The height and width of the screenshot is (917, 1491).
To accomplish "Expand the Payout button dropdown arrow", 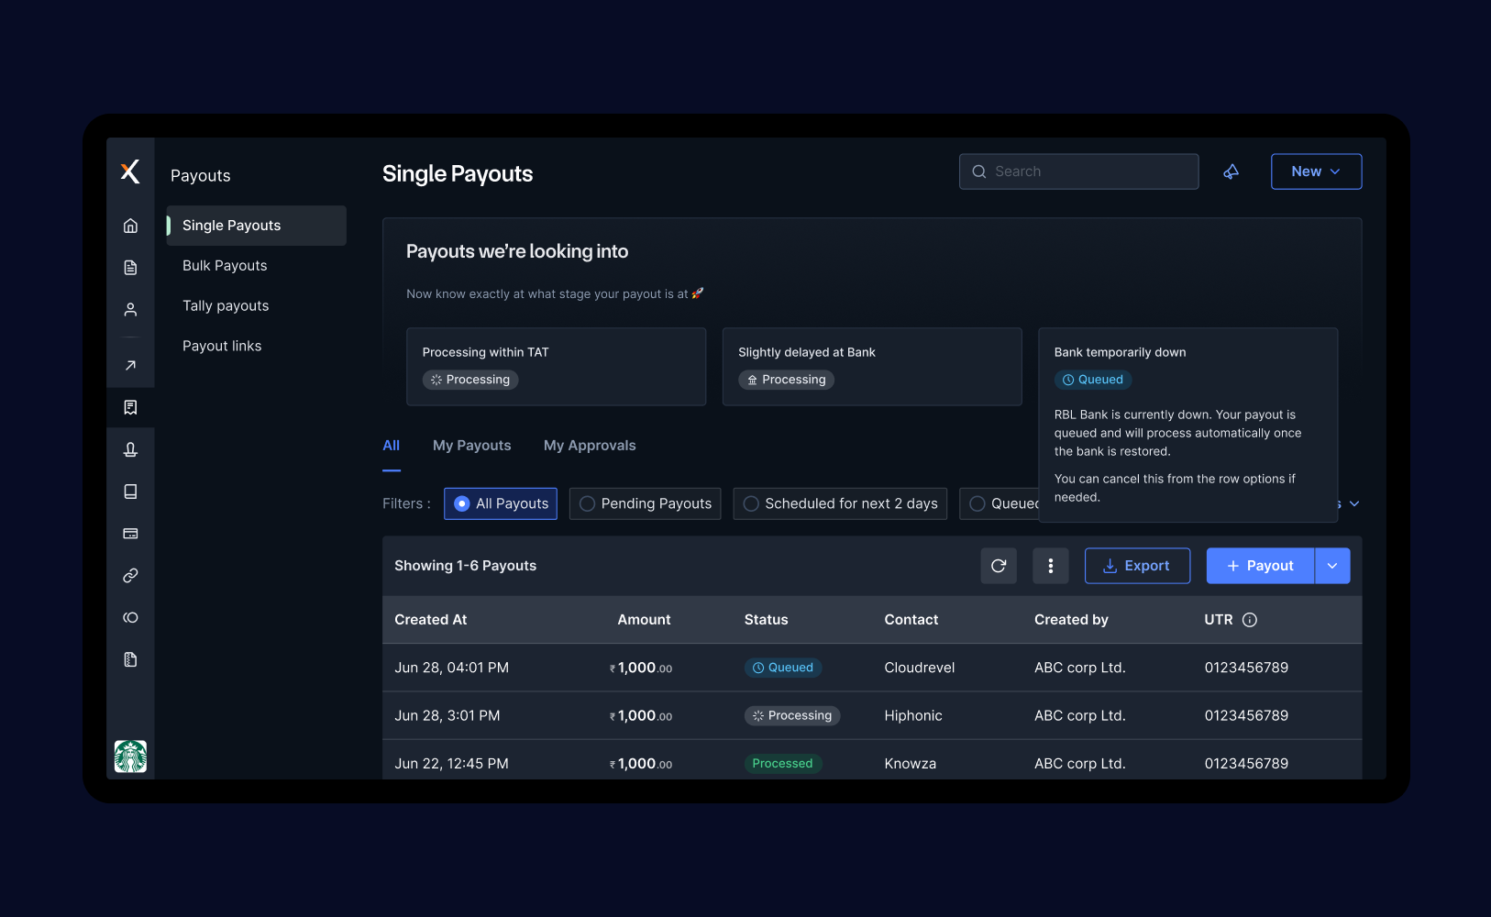I will 1332,566.
